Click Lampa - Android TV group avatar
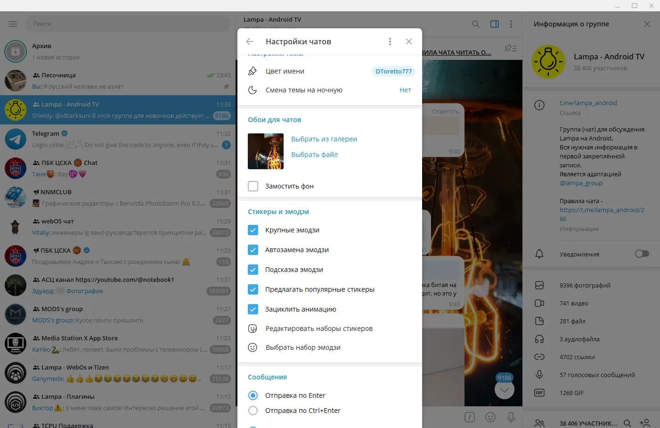660x428 pixels. (548, 62)
